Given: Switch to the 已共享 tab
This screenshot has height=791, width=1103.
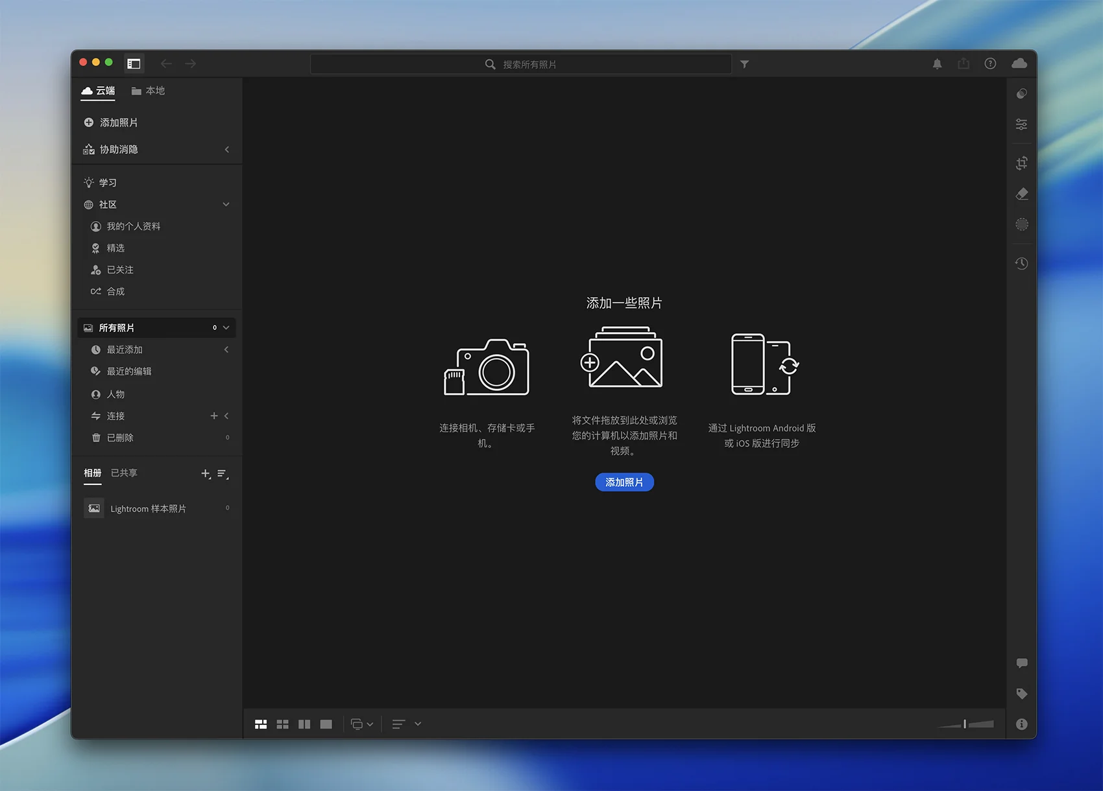Looking at the screenshot, I should [124, 473].
